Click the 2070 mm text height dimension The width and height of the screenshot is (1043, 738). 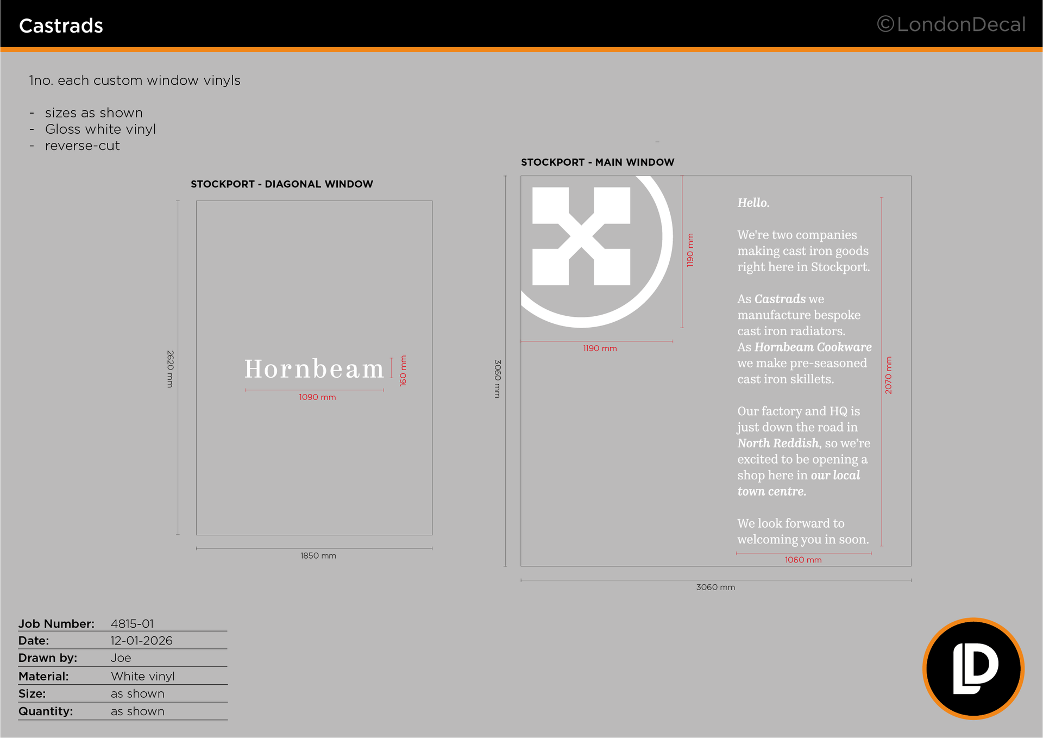coord(888,376)
